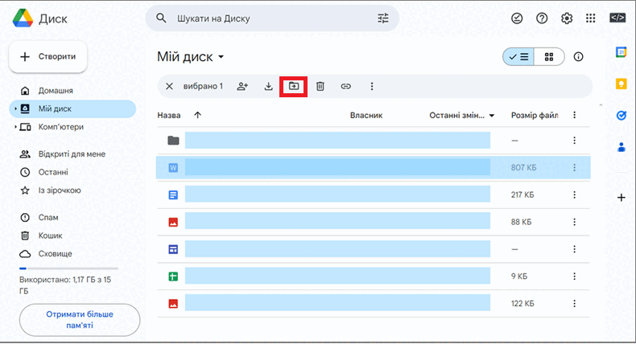The width and height of the screenshot is (636, 344).
Task: Copy link using the link icon
Action: point(345,86)
